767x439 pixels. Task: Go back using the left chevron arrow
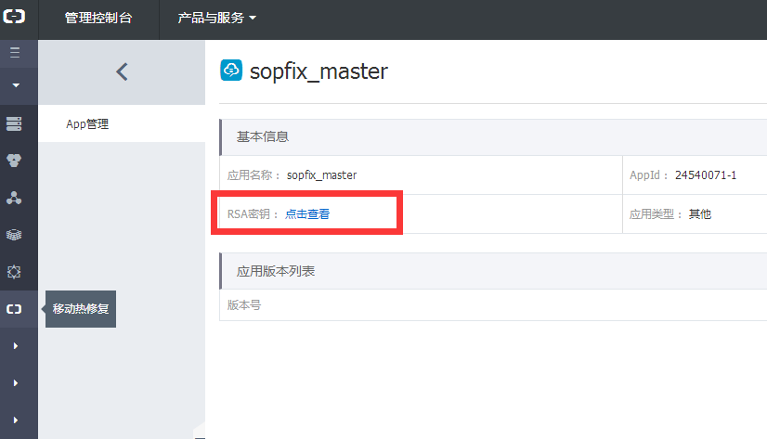pyautogui.click(x=122, y=71)
